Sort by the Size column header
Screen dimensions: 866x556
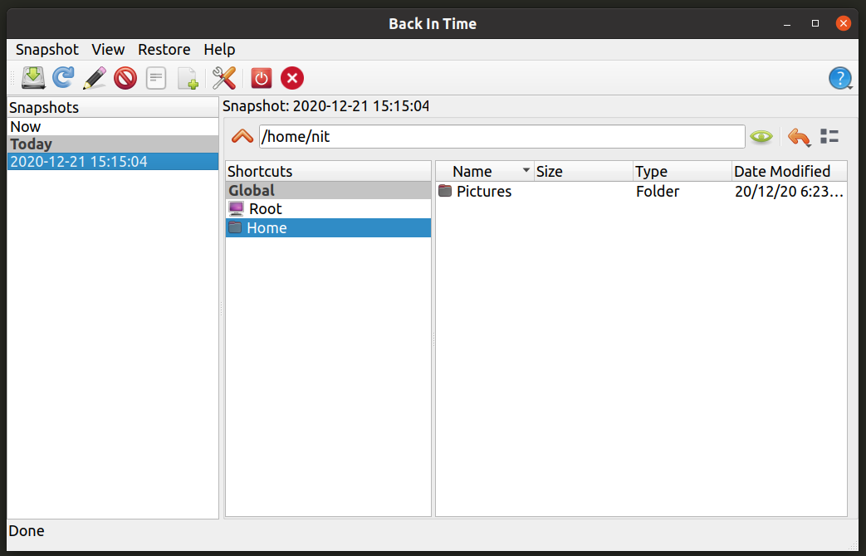click(583, 171)
